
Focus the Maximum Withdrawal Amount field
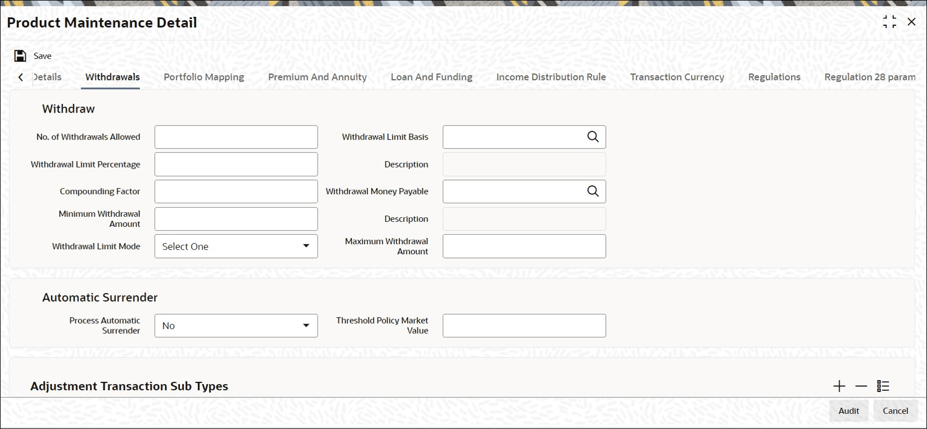pyautogui.click(x=524, y=246)
